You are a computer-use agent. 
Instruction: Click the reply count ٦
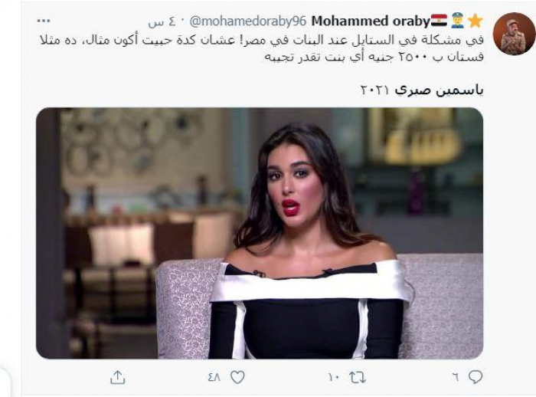(455, 377)
